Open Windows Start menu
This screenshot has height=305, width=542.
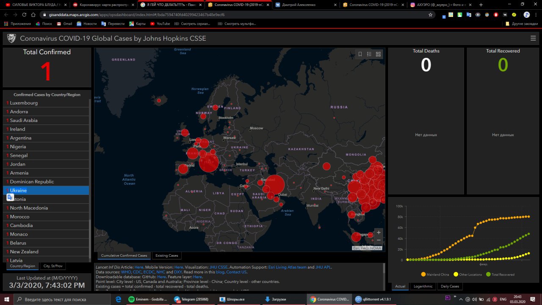pos(7,299)
